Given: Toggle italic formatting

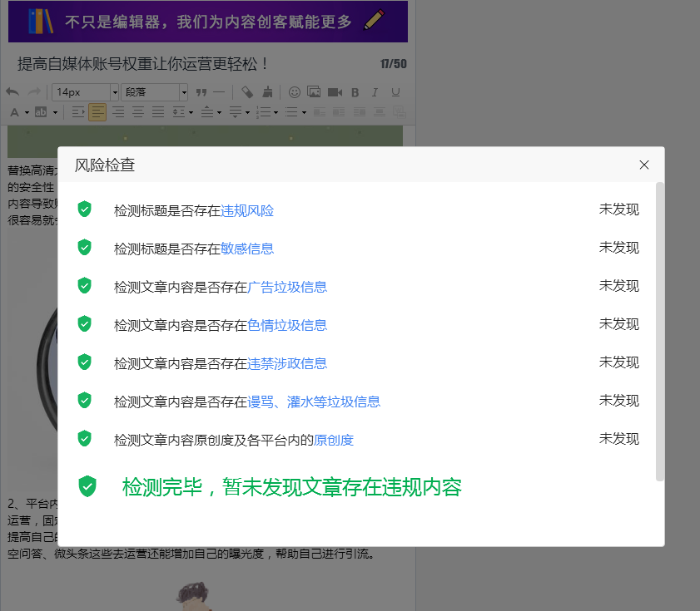Looking at the screenshot, I should (375, 91).
